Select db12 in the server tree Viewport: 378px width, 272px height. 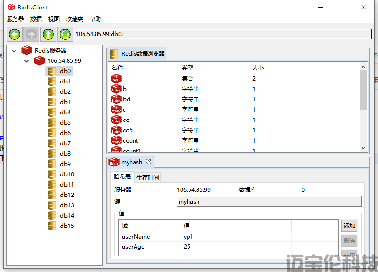click(67, 195)
